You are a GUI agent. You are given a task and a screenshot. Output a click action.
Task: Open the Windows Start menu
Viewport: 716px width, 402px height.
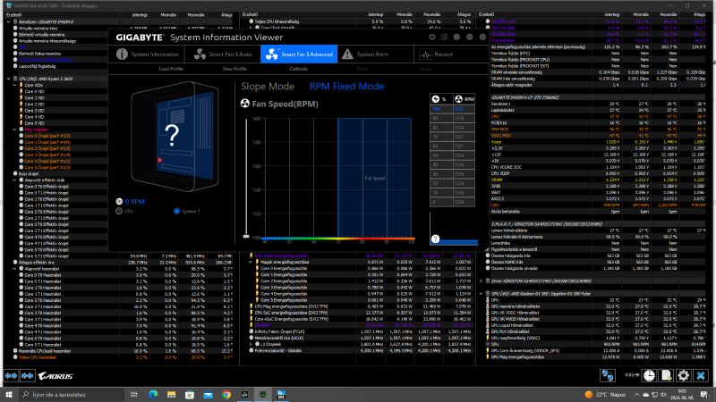tap(9, 394)
